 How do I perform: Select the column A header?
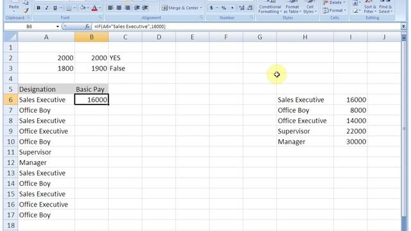[46, 37]
